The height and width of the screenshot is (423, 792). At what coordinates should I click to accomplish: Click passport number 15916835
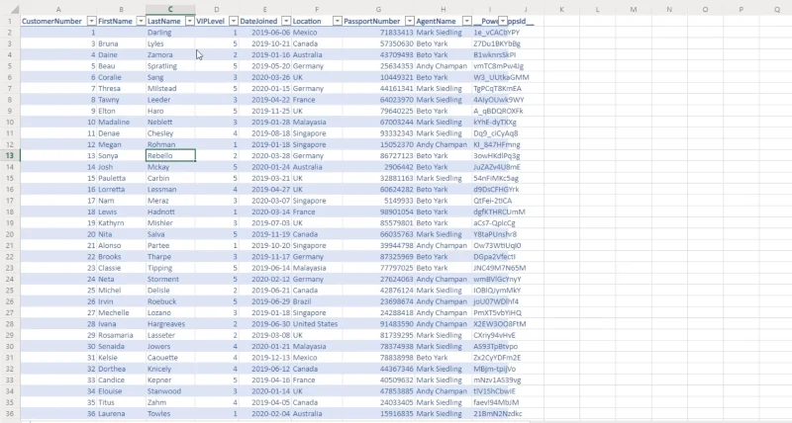[x=378, y=414]
